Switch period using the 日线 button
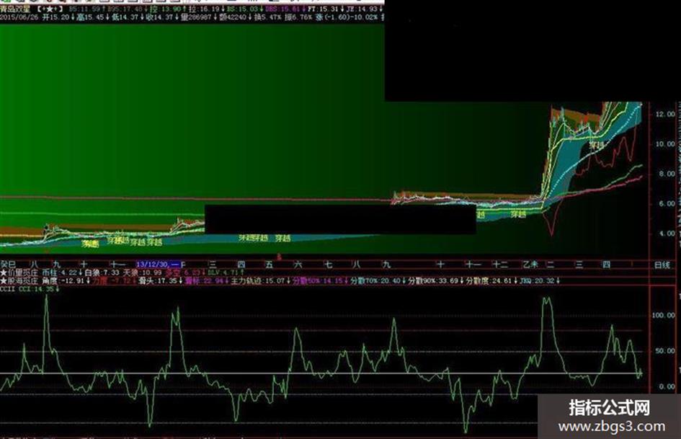The image size is (681, 439). [x=662, y=265]
